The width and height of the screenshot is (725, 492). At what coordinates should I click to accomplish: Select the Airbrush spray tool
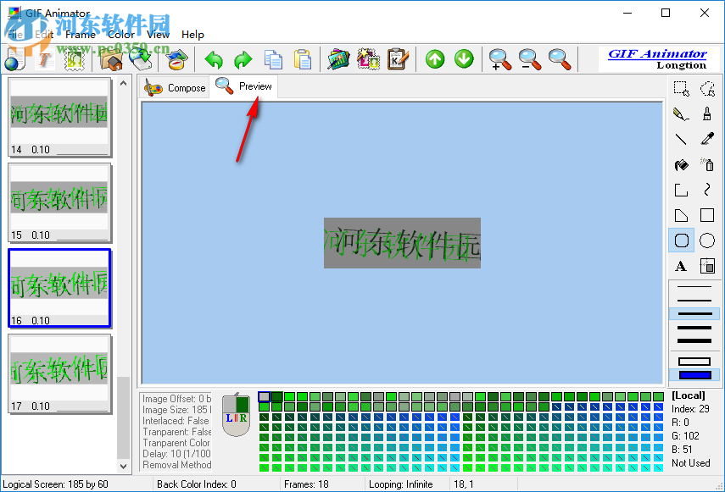[706, 164]
